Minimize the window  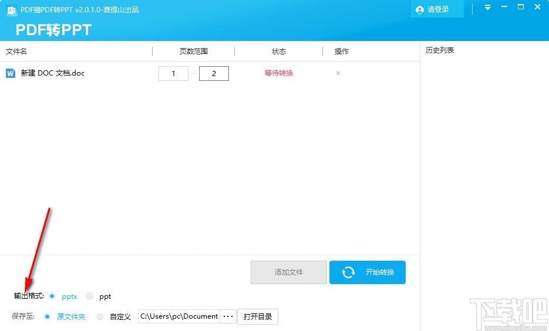(504, 7)
